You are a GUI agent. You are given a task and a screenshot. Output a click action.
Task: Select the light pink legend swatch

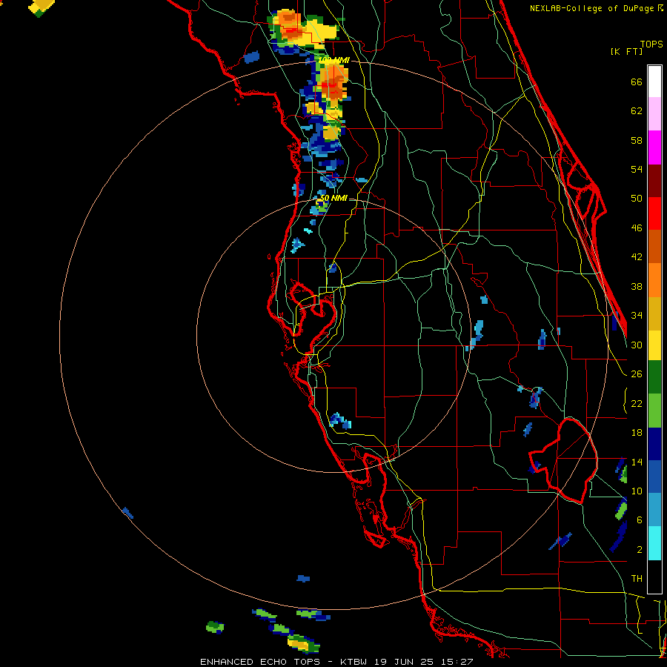pyautogui.click(x=654, y=113)
